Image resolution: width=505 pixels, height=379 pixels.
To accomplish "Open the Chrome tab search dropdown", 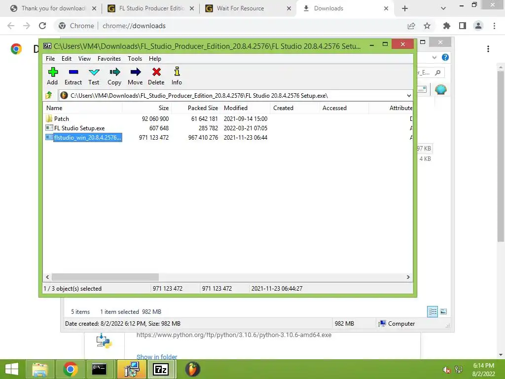I will pyautogui.click(x=443, y=8).
